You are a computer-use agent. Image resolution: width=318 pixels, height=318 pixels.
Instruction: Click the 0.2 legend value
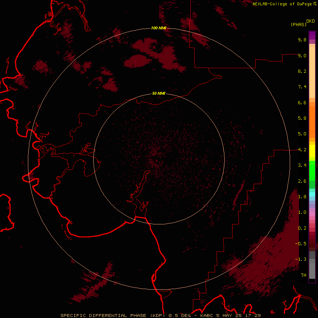(x=302, y=228)
